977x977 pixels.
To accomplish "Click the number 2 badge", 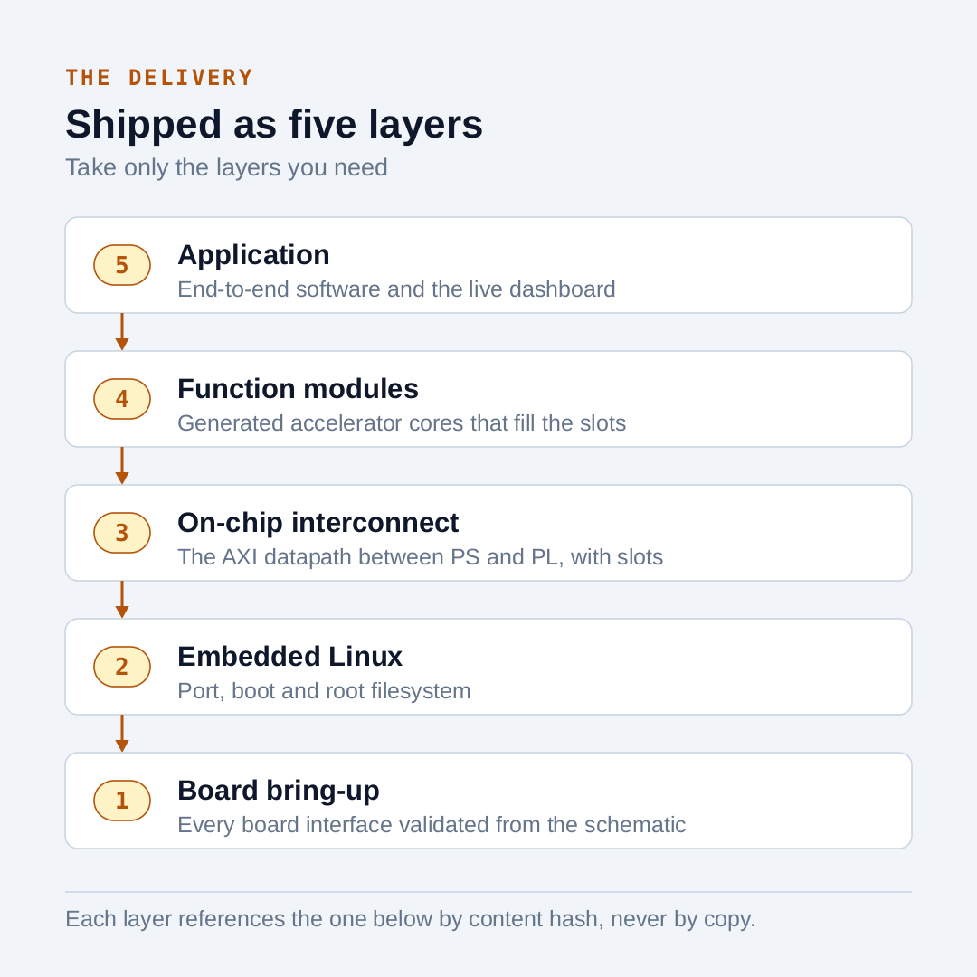I will click(122, 667).
